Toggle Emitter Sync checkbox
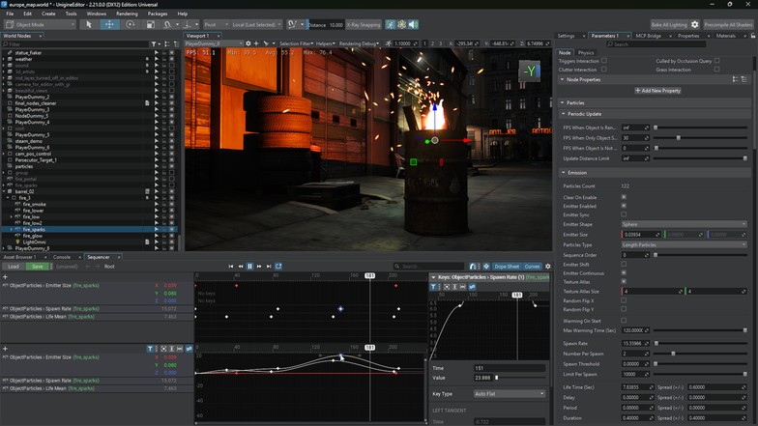Screen dimensions: 758x426 [624, 214]
